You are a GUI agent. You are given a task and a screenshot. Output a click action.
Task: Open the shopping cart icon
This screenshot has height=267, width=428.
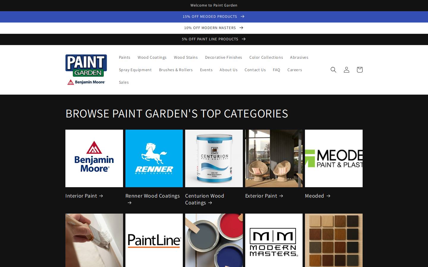360,70
